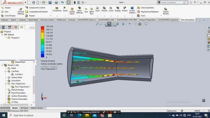This screenshot has height=118, width=210.
Task: Open Batch Run
Action: click(x=92, y=11)
